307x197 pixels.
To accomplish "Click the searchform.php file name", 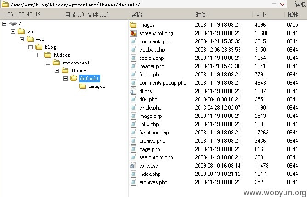I will tap(156, 157).
